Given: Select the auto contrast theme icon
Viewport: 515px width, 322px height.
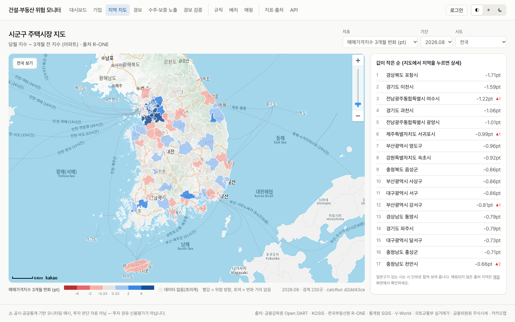Looking at the screenshot, I should pyautogui.click(x=477, y=10).
